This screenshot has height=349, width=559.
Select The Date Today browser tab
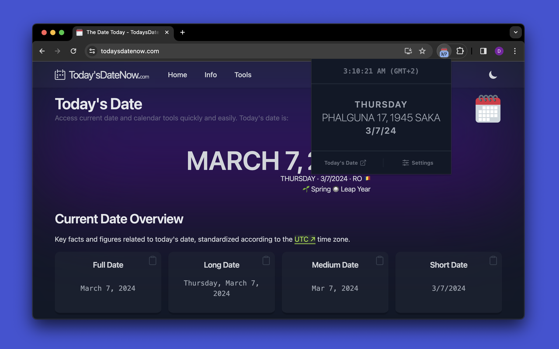(122, 32)
